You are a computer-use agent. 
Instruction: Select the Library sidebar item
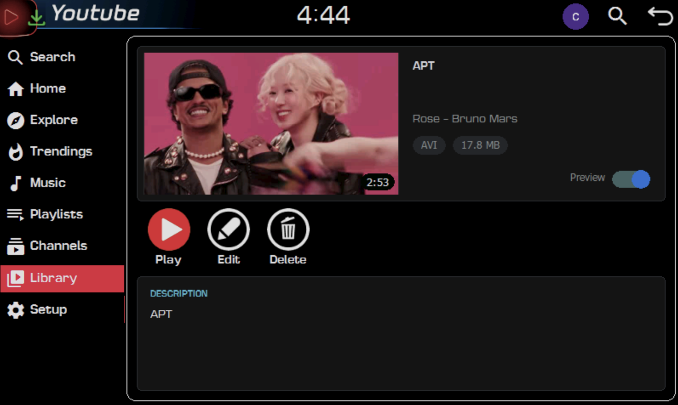coord(62,278)
